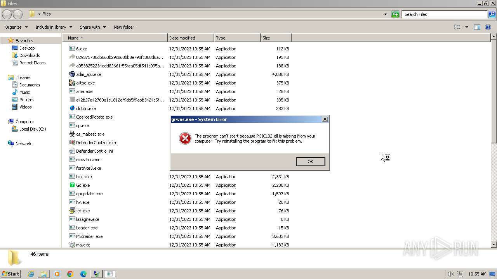The height and width of the screenshot is (279, 497).
Task: Open Local Disk (C:)
Action: 33,129
